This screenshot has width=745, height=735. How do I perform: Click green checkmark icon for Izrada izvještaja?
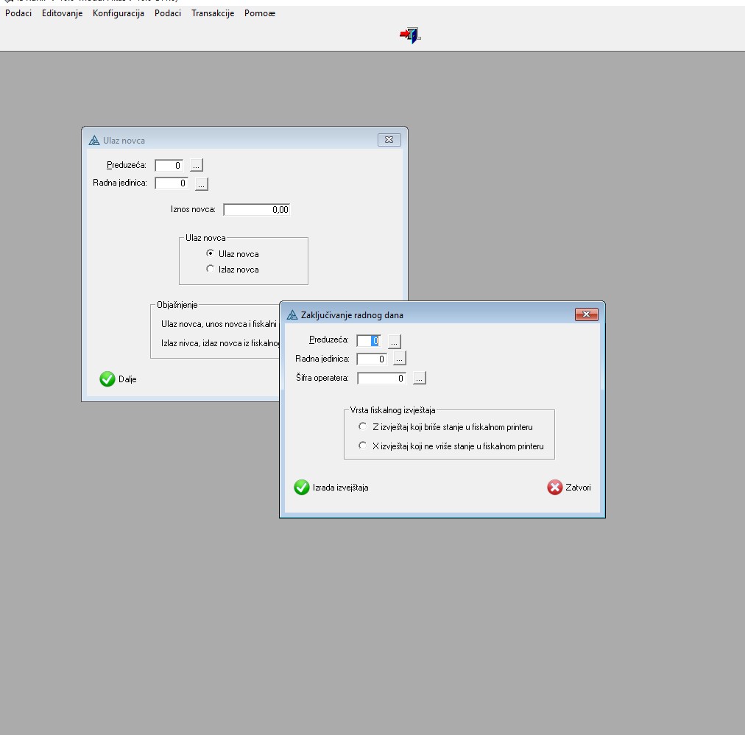(x=302, y=488)
